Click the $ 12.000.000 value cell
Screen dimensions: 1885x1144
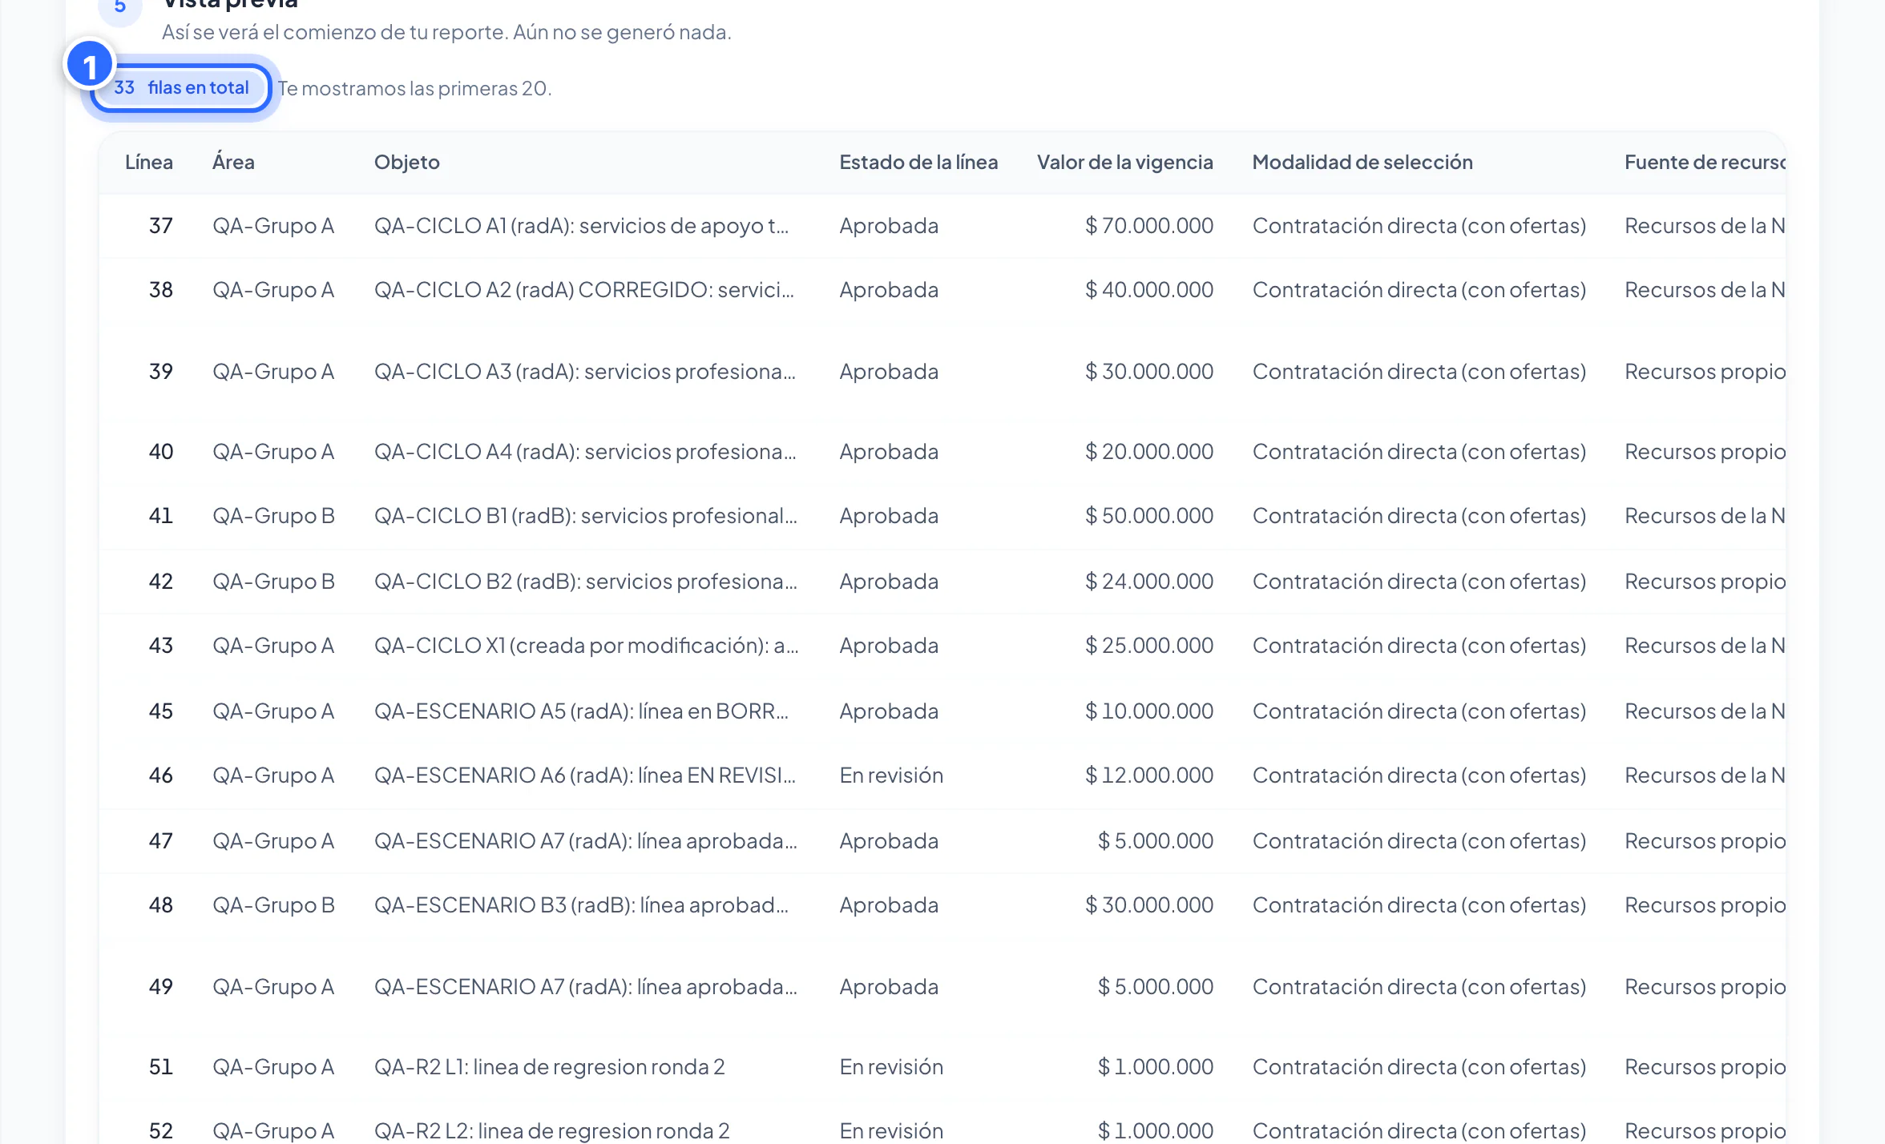[x=1149, y=775]
